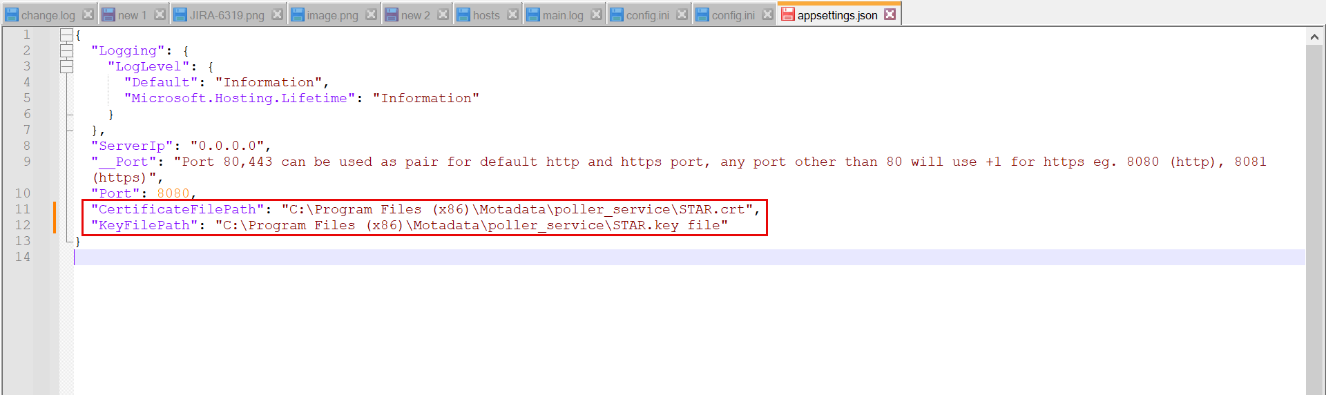
Task: Close the new 1 tab
Action: (160, 15)
